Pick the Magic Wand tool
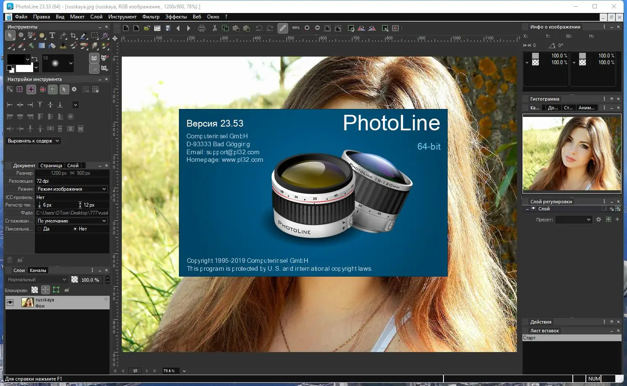 click(x=105, y=36)
